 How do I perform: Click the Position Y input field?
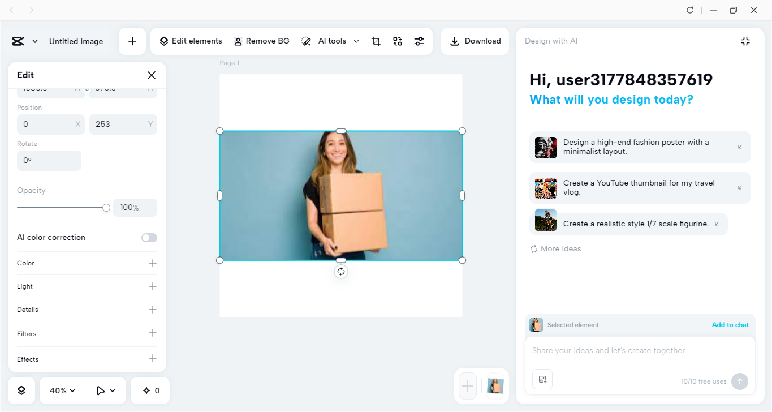click(x=123, y=124)
